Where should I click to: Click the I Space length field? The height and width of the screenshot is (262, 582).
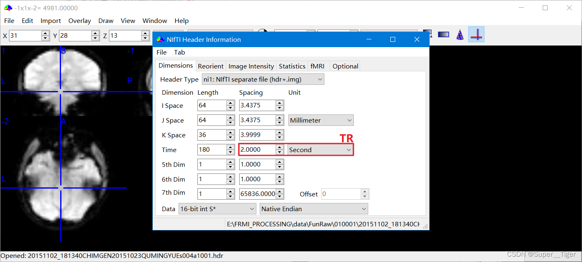click(212, 105)
